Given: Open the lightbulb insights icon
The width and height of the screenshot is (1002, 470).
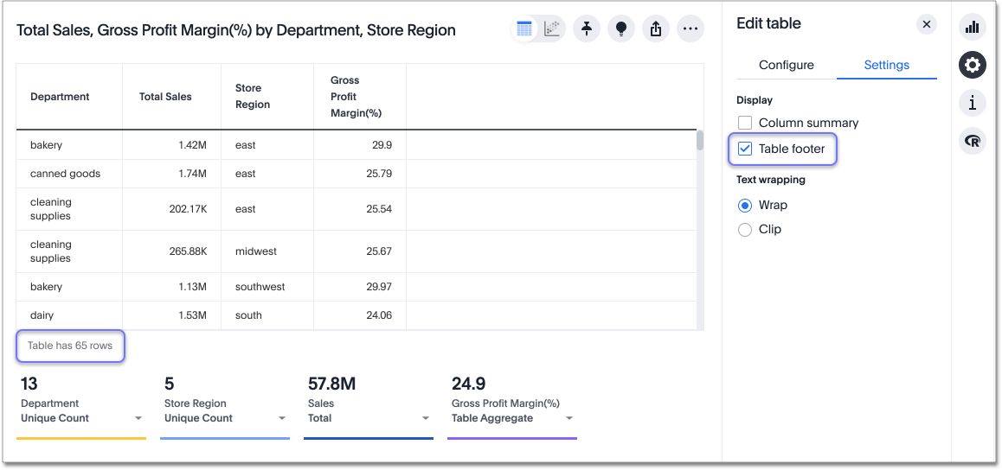Looking at the screenshot, I should tap(620, 29).
